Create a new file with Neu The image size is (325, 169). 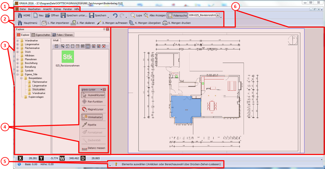[x=39, y=15]
